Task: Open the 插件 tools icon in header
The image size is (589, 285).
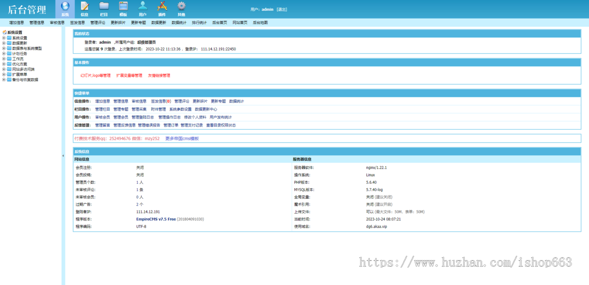Action: 161,6
